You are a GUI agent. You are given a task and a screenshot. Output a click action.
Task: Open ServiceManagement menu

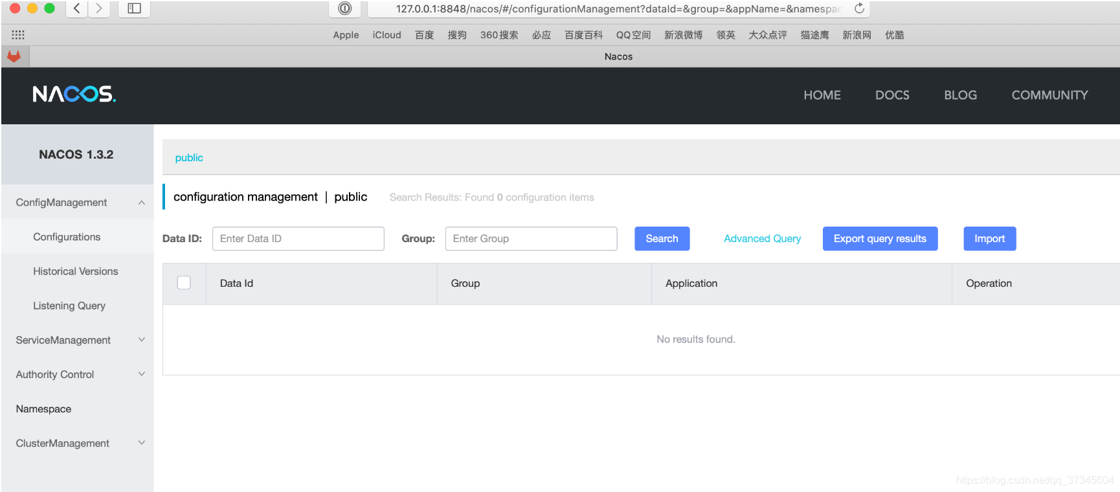point(63,340)
